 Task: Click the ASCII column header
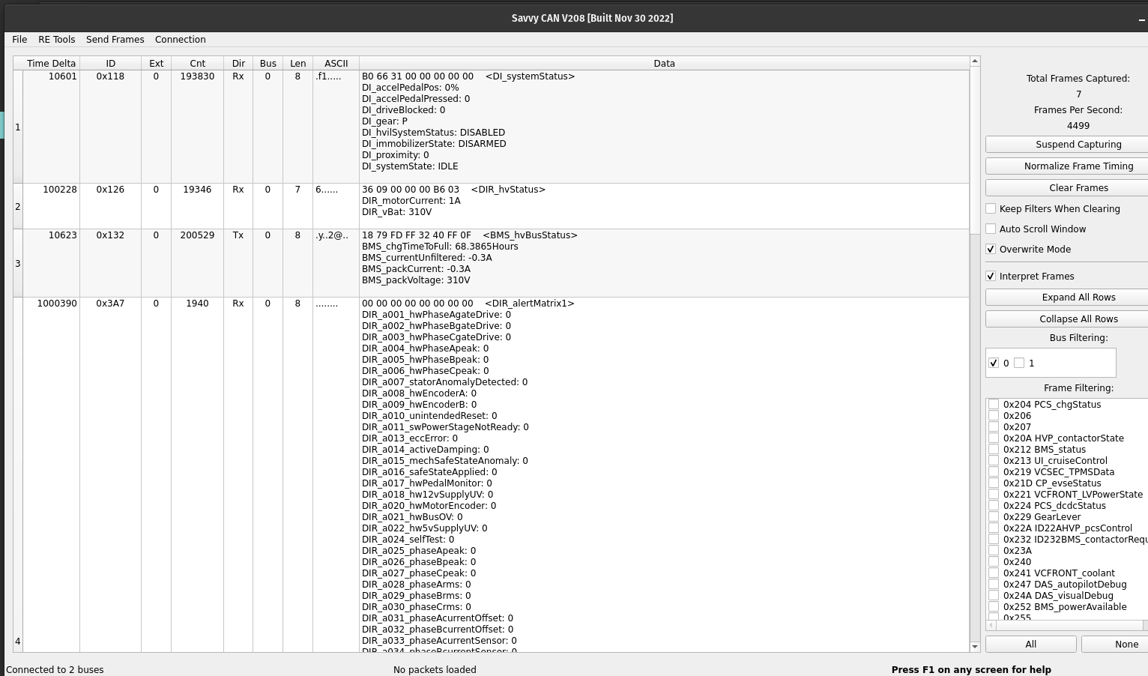coord(336,64)
